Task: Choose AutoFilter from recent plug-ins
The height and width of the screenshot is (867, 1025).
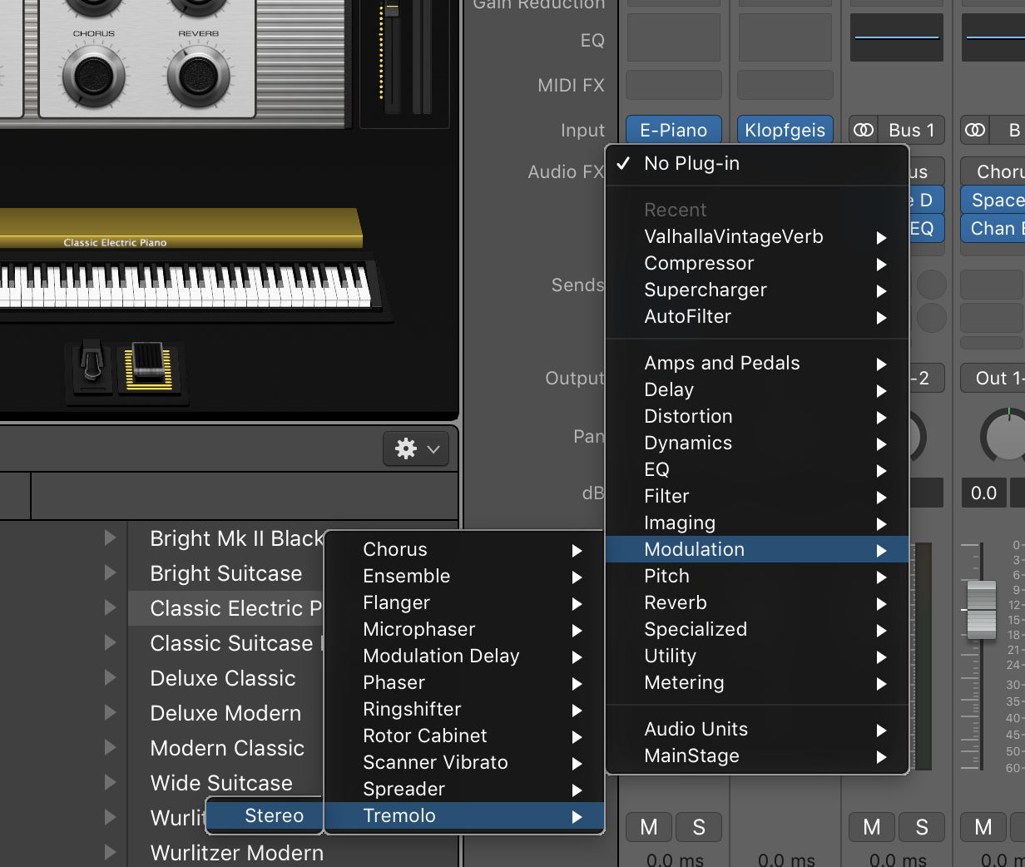Action: (x=757, y=317)
